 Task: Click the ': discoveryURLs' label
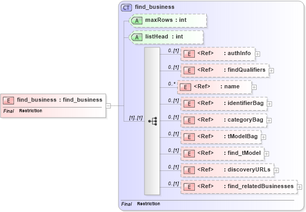(x=247, y=169)
